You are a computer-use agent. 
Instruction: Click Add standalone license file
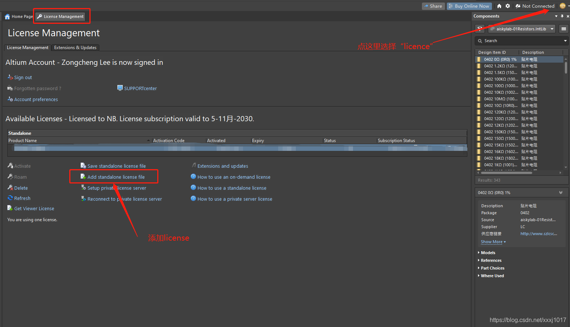[x=116, y=177]
